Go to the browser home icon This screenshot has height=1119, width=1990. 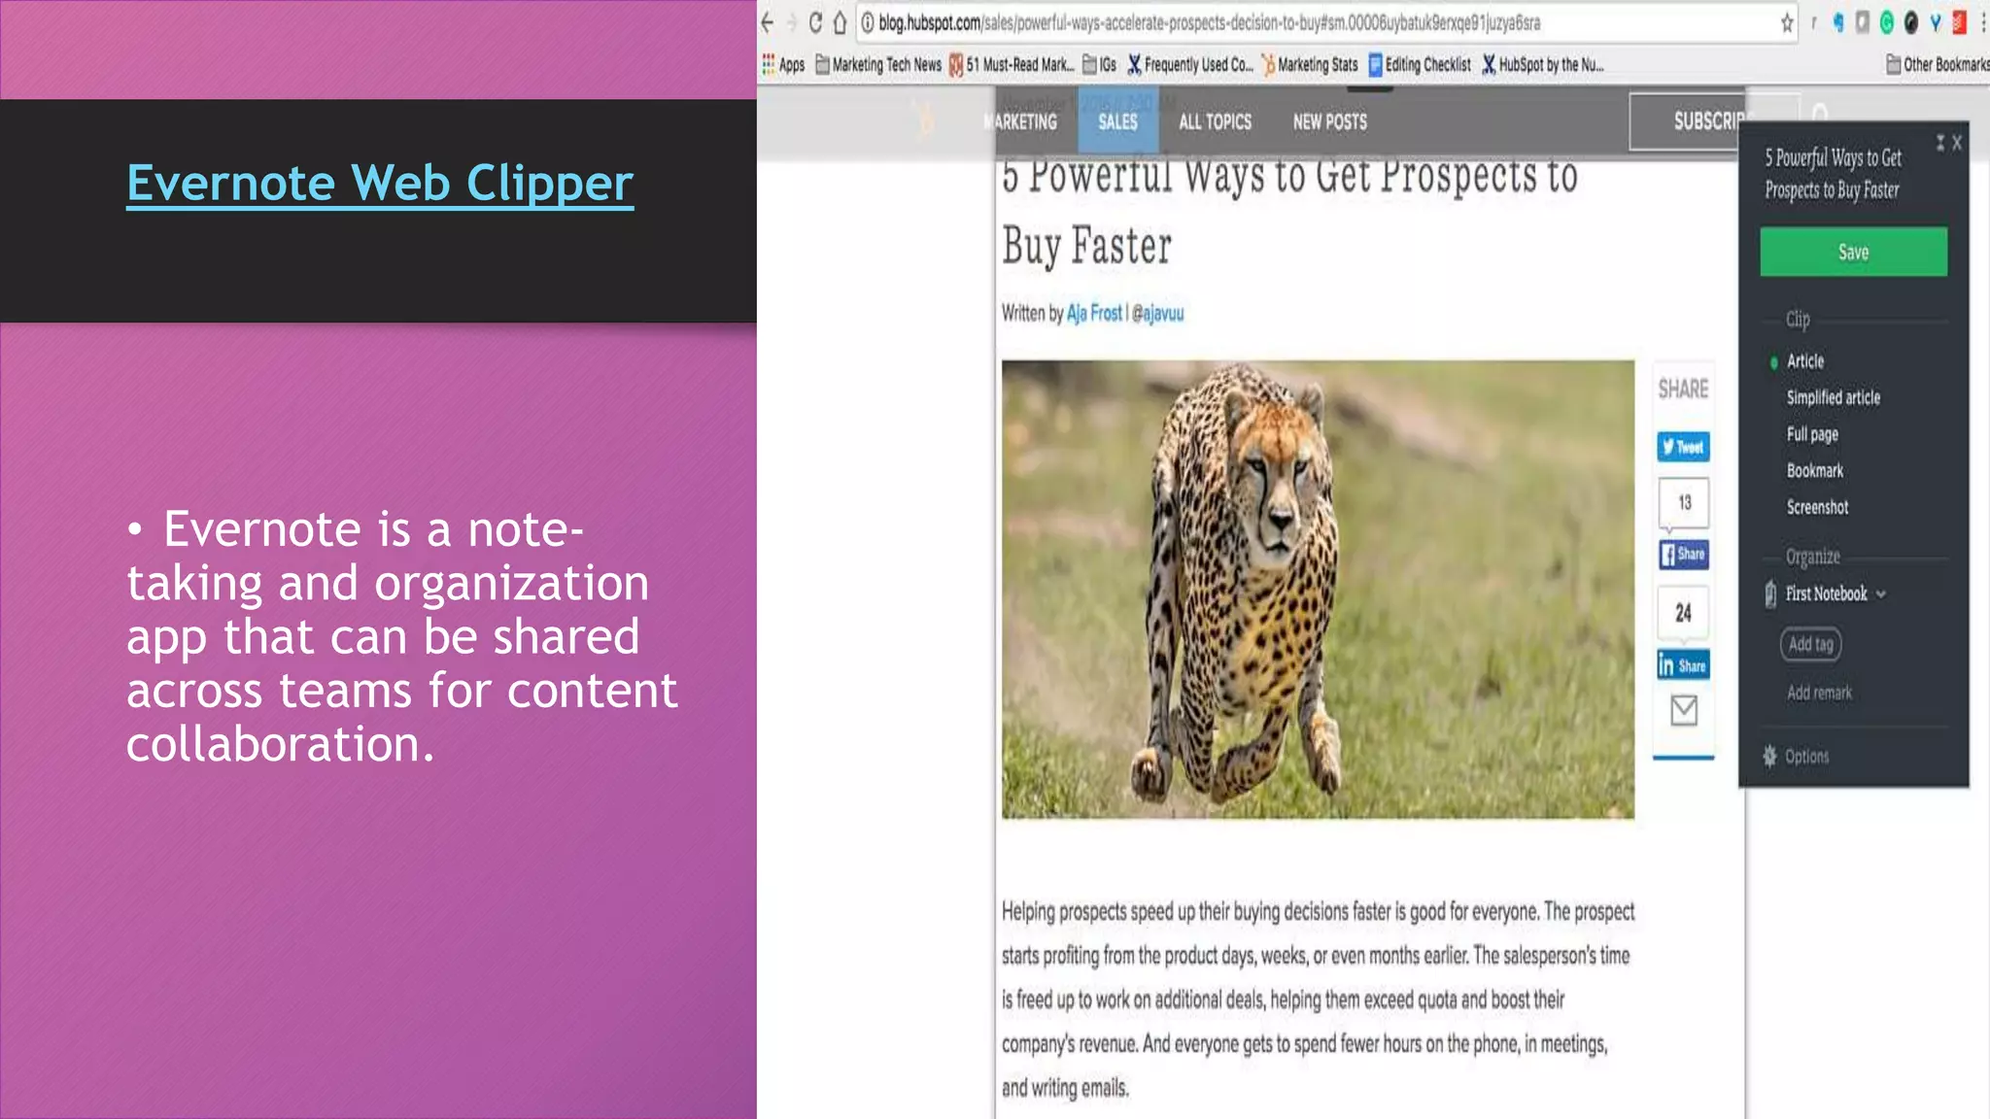[840, 22]
